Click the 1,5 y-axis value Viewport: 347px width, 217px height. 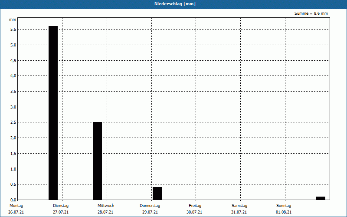point(13,154)
